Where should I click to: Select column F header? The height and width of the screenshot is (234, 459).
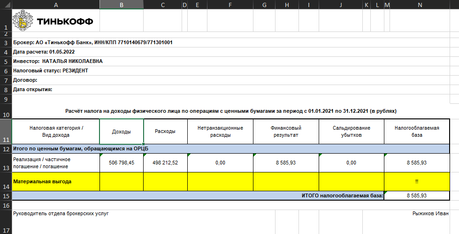(230, 4)
